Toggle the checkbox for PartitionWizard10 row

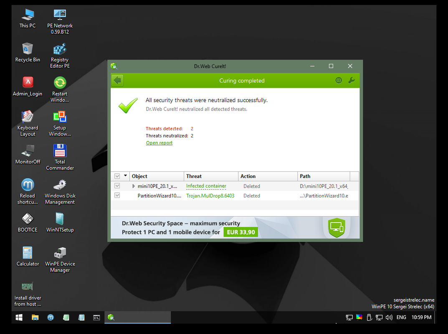[117, 195]
